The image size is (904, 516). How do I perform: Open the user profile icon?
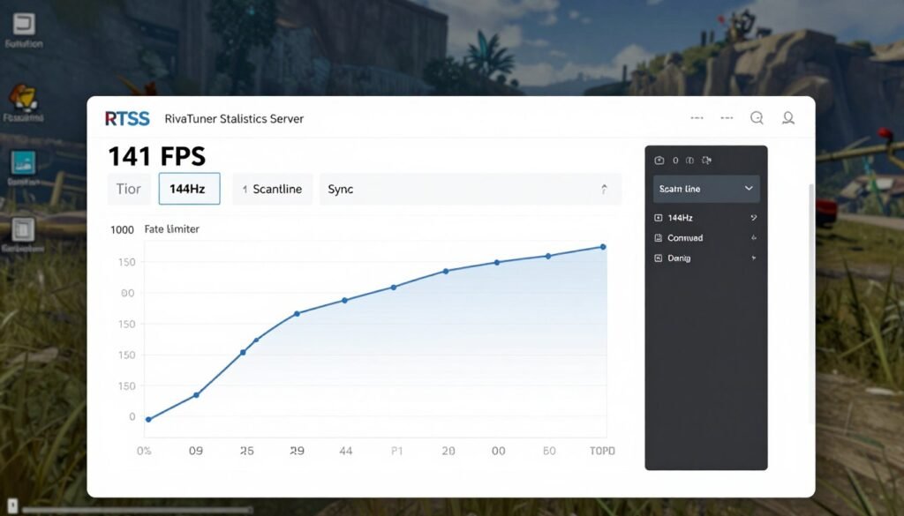[x=788, y=118]
